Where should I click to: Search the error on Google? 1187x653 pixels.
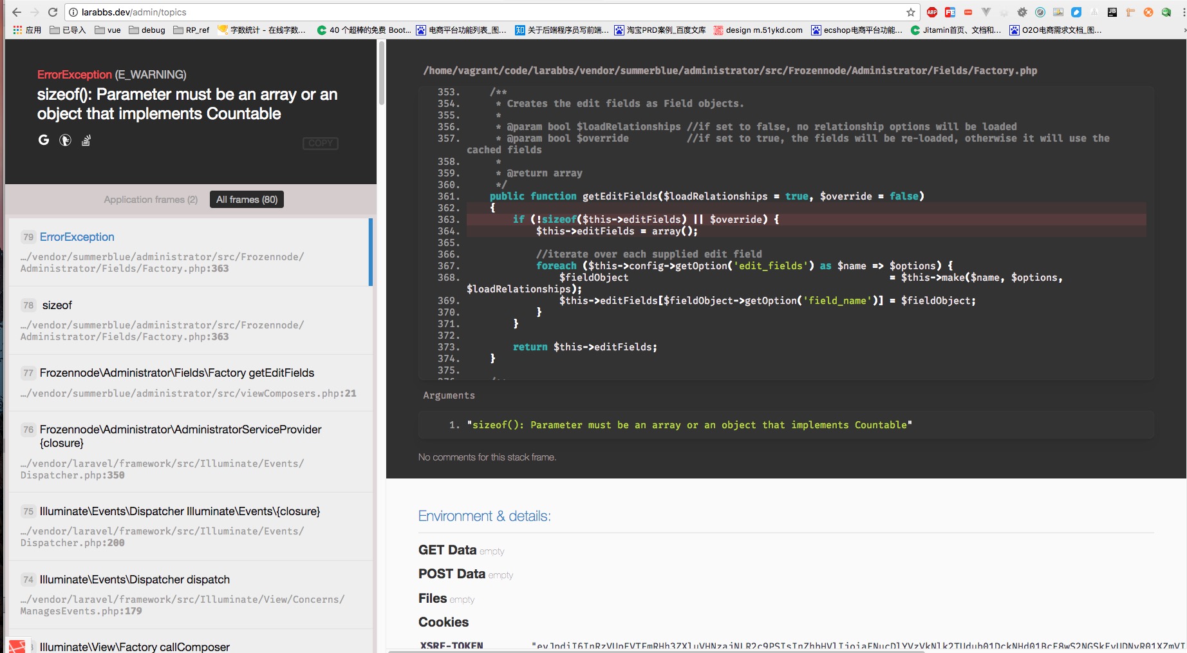tap(44, 140)
